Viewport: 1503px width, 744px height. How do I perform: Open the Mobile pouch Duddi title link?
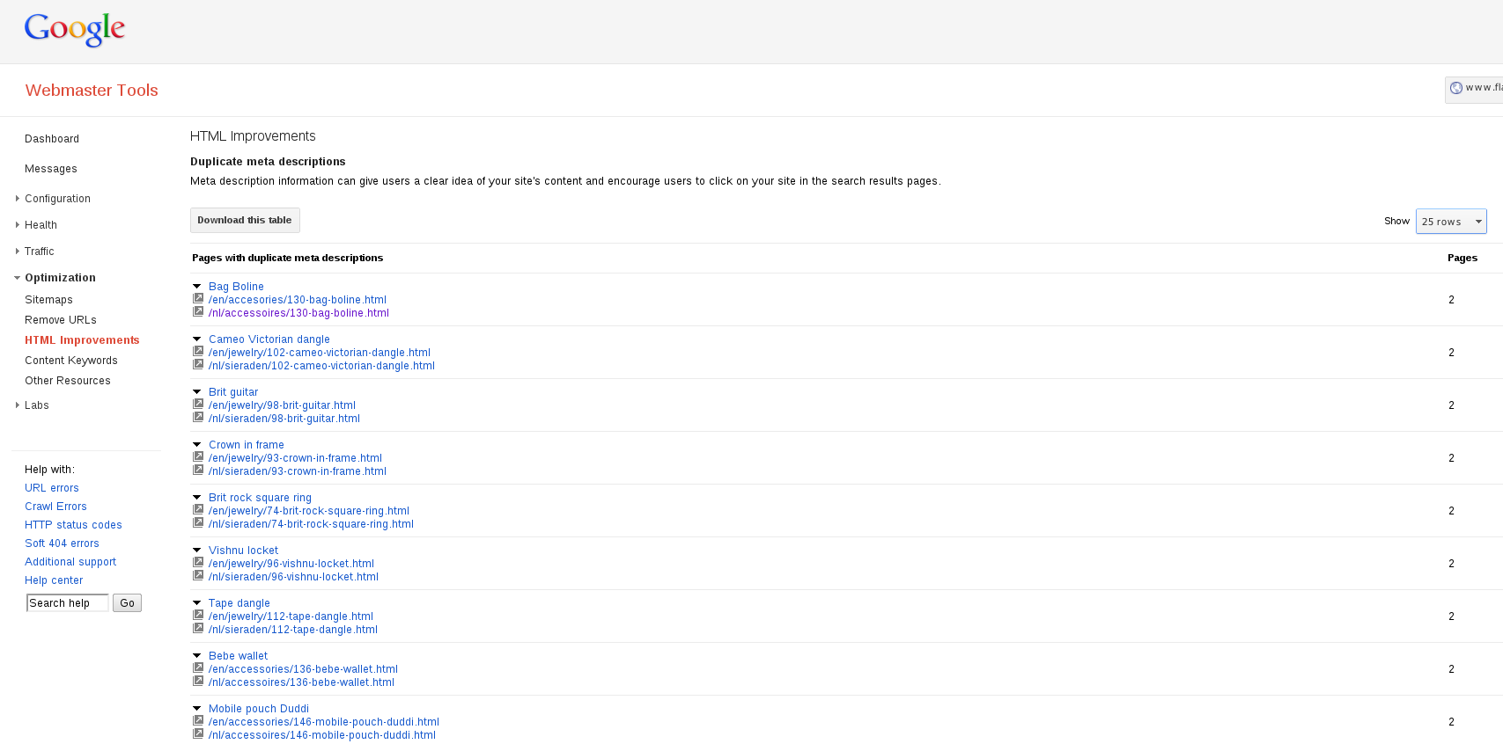point(259,709)
